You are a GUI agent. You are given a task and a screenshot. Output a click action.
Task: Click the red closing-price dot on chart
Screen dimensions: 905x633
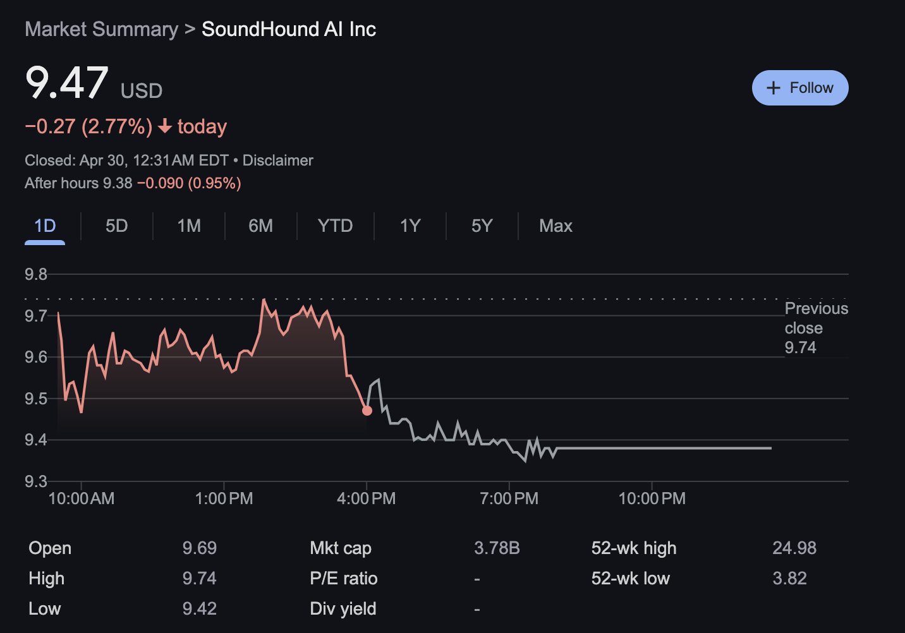367,411
